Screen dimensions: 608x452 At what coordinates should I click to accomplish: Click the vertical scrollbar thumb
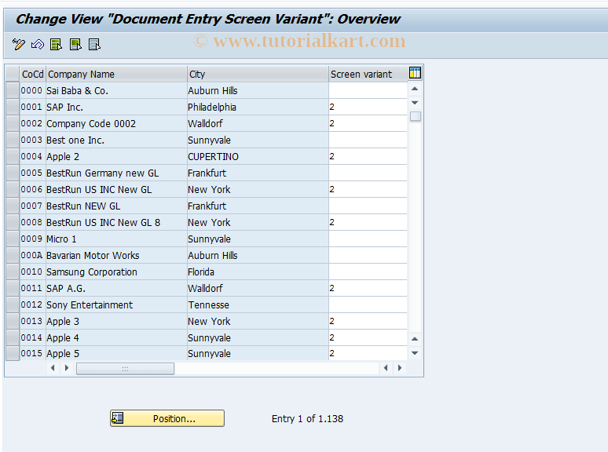[416, 116]
